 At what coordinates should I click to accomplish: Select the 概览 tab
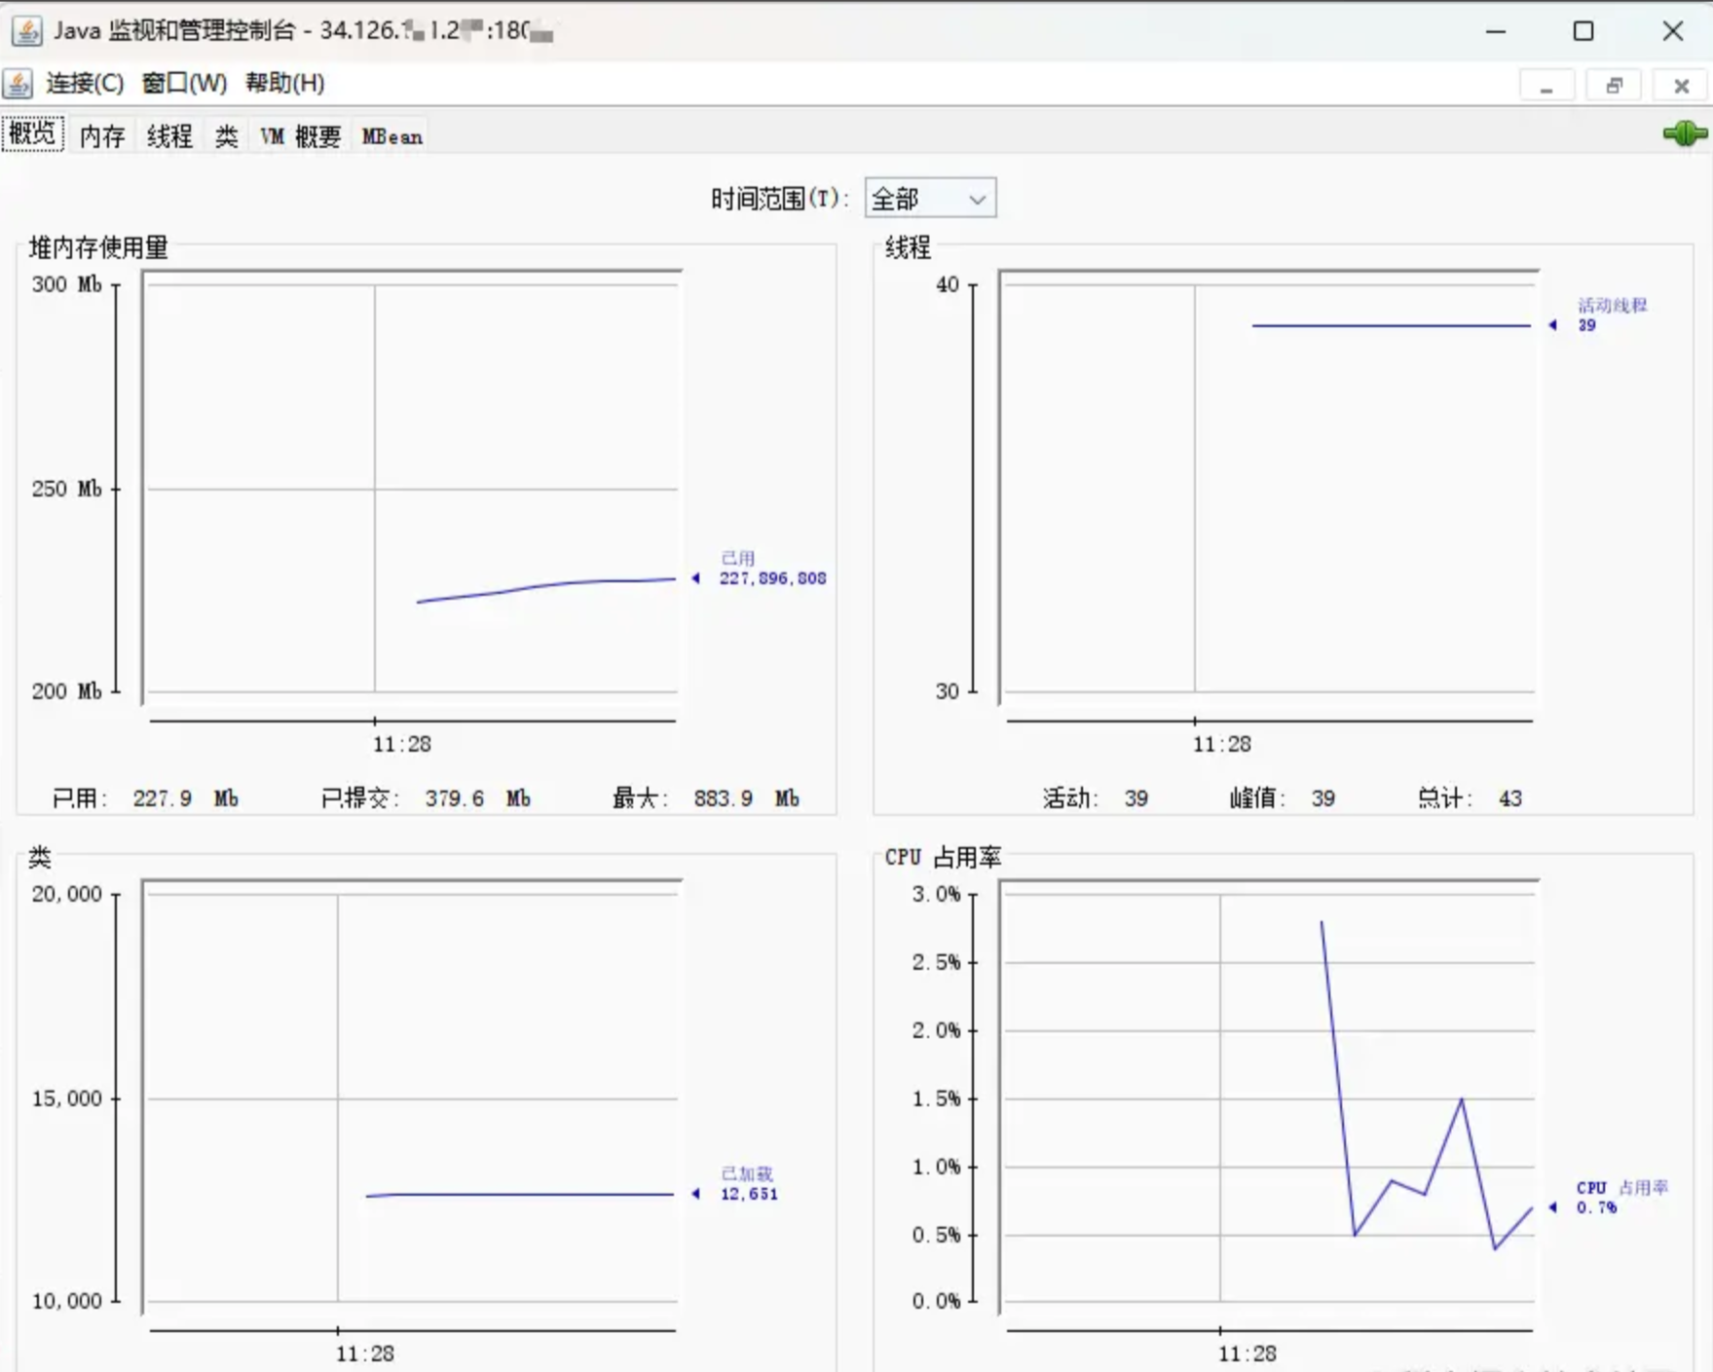pos(32,133)
